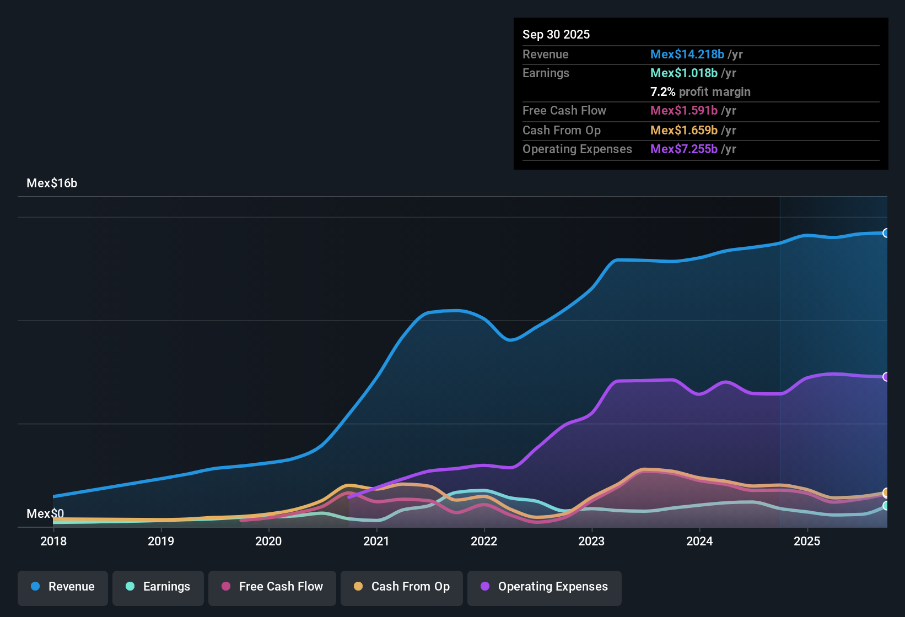Viewport: 905px width, 617px height.
Task: Select the Cash From Op endpoint marker
Action: coord(886,493)
